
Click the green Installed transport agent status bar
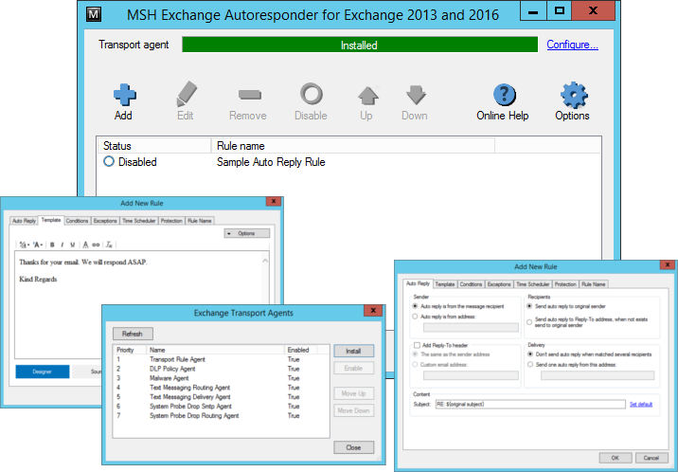tap(360, 45)
